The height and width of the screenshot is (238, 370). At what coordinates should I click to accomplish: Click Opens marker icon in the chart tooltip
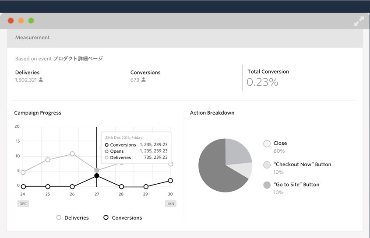pos(106,151)
